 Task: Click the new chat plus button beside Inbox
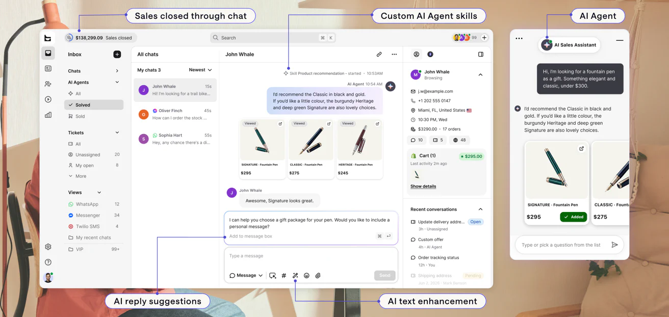tap(117, 55)
